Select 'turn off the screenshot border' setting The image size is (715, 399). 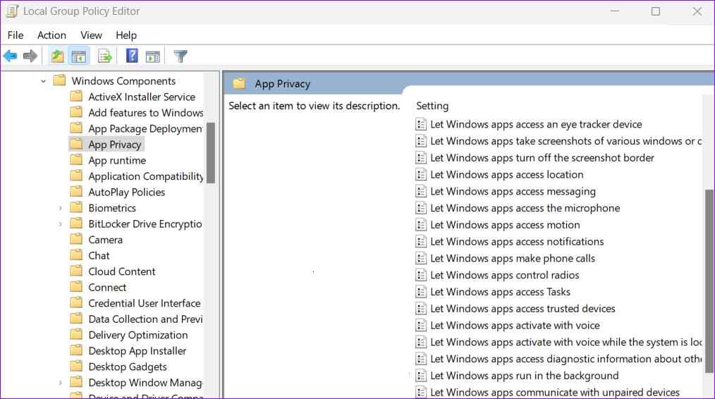tap(542, 158)
